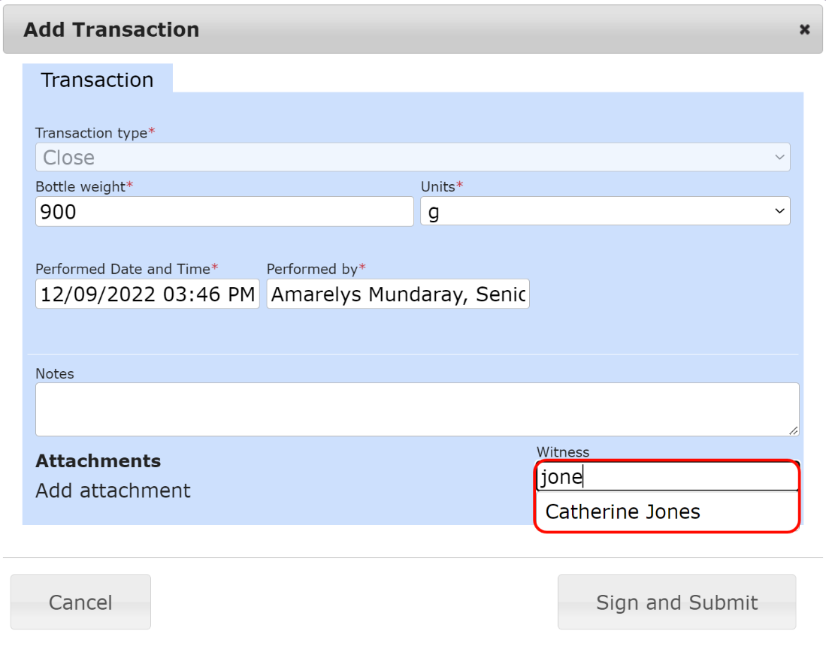Expand the Units dropdown showing g
826x652 pixels.
[605, 212]
